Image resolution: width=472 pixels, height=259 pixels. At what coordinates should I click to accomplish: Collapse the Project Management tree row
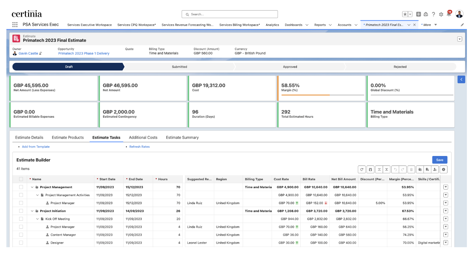coord(32,187)
